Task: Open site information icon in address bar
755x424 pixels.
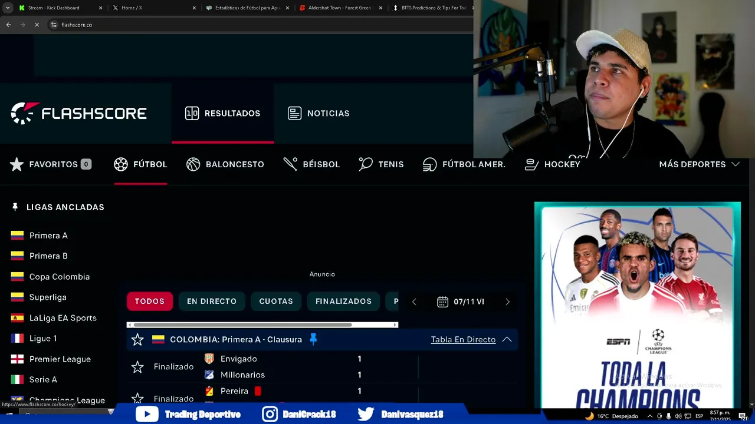Action: (x=54, y=25)
